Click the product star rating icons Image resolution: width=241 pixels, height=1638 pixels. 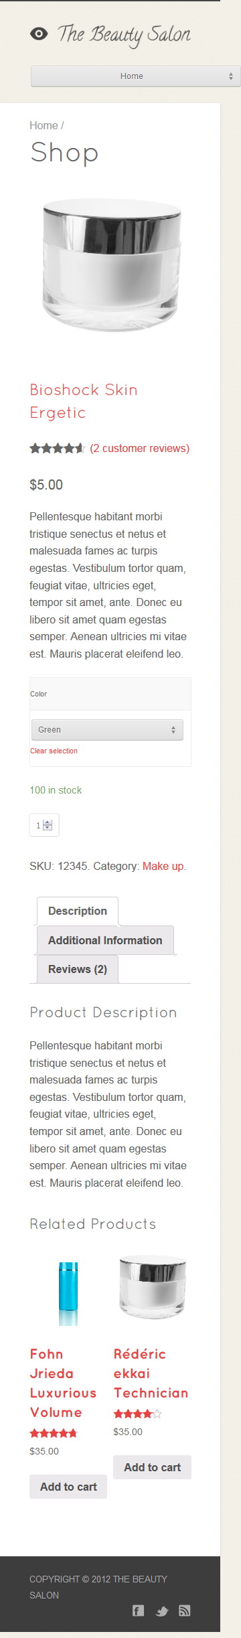coord(58,448)
